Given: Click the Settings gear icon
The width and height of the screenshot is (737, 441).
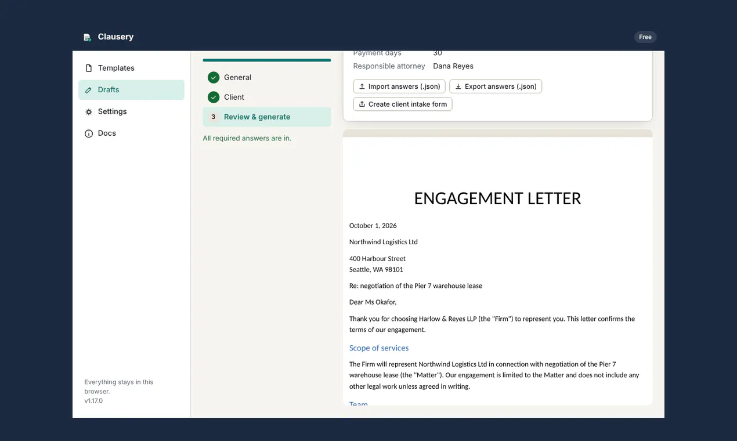Looking at the screenshot, I should tap(89, 111).
